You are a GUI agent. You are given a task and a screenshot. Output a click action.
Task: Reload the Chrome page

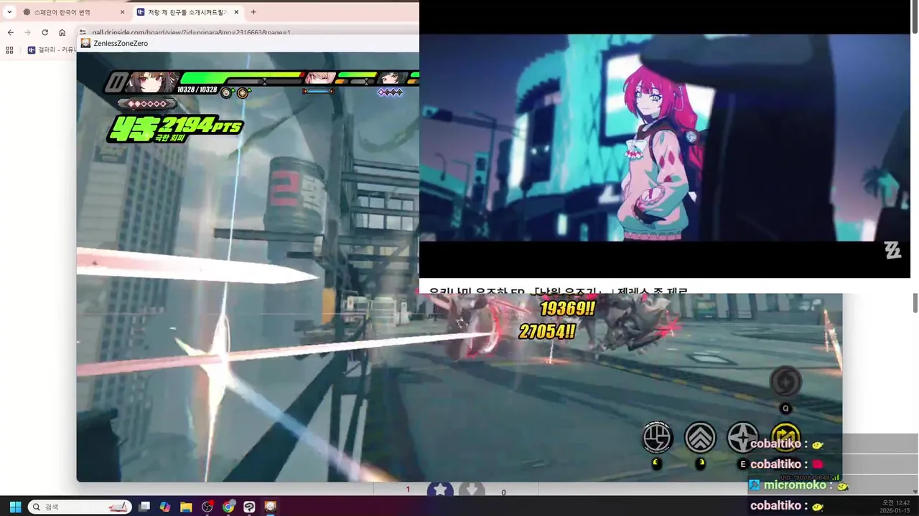pyautogui.click(x=45, y=32)
